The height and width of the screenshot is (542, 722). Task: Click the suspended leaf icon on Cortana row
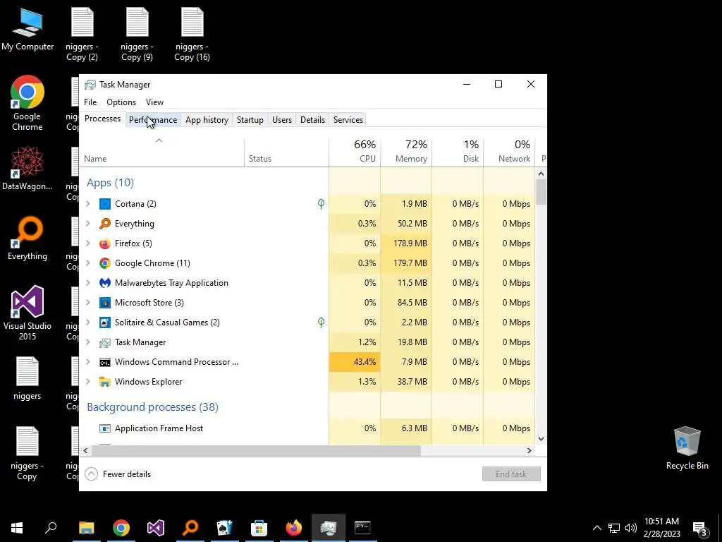[x=321, y=204]
